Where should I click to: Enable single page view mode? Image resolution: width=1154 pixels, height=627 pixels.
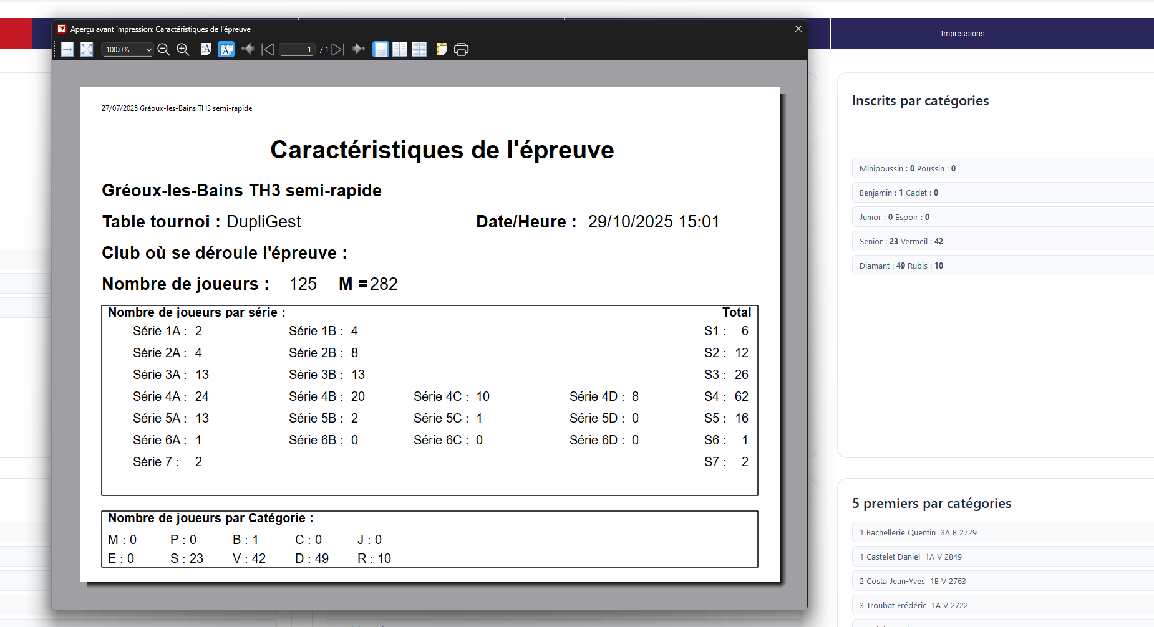[381, 50]
